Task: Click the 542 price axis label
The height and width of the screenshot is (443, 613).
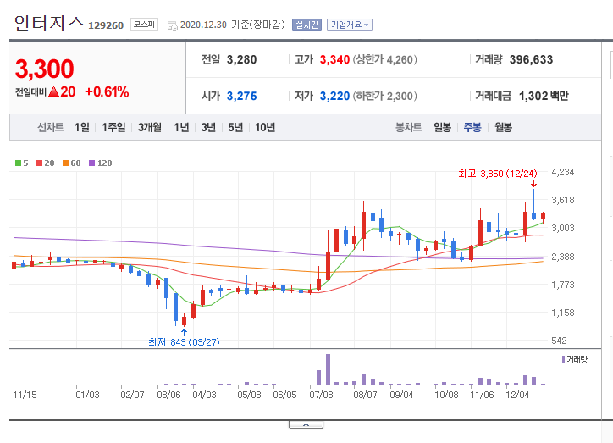Action: 559,341
